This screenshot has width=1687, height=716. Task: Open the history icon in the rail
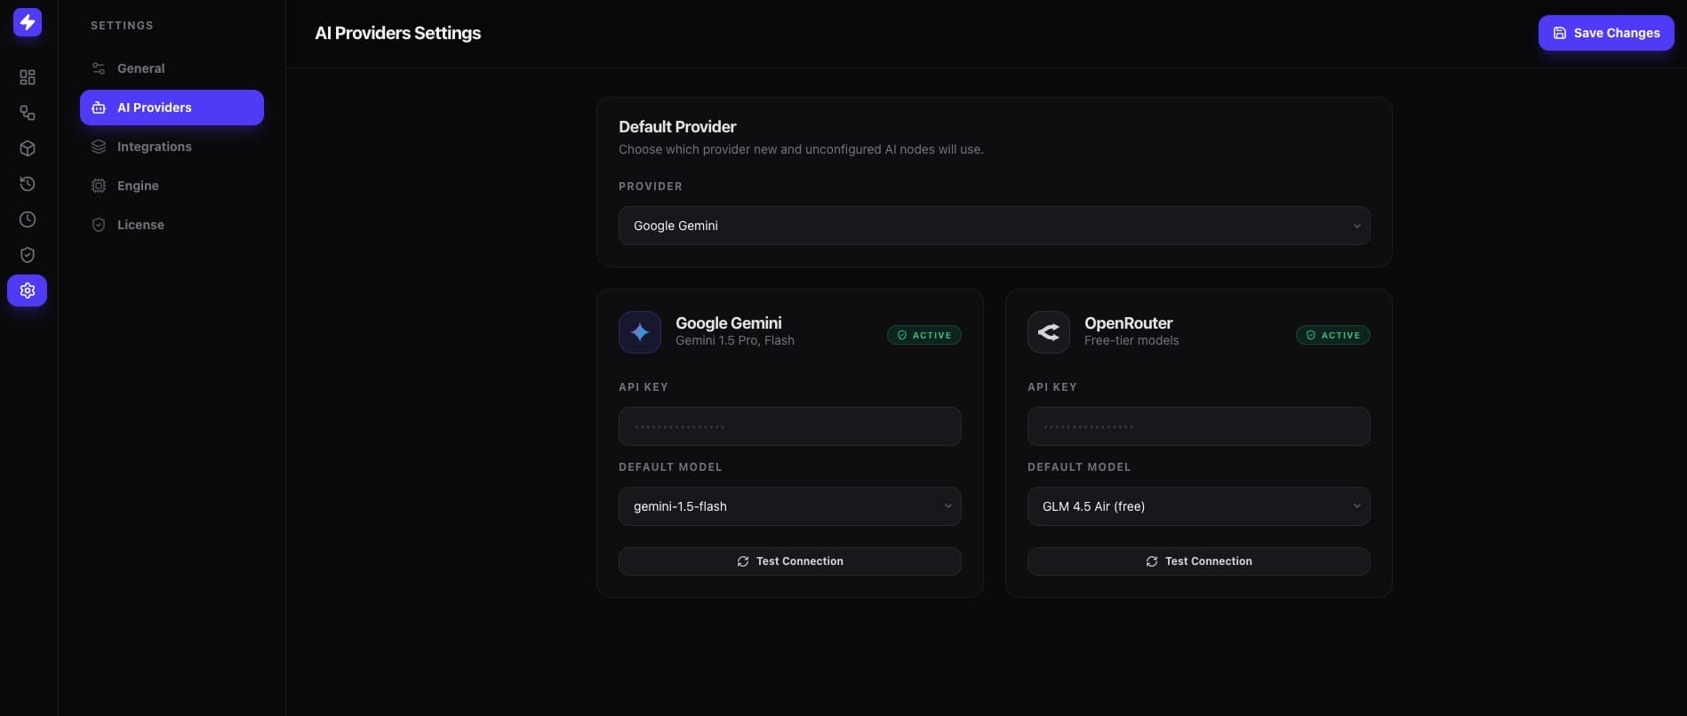tap(28, 184)
